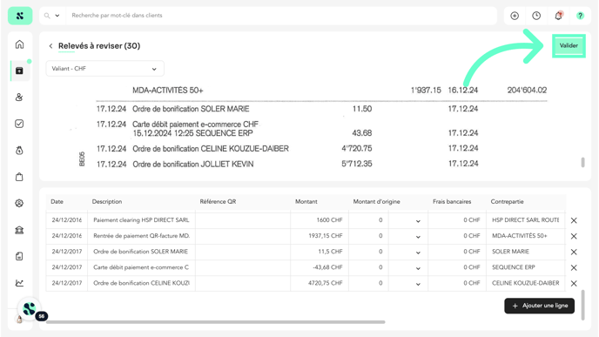599x337 pixels.
Task: Edit the 11,5 CHF amount cell
Action: (320, 252)
